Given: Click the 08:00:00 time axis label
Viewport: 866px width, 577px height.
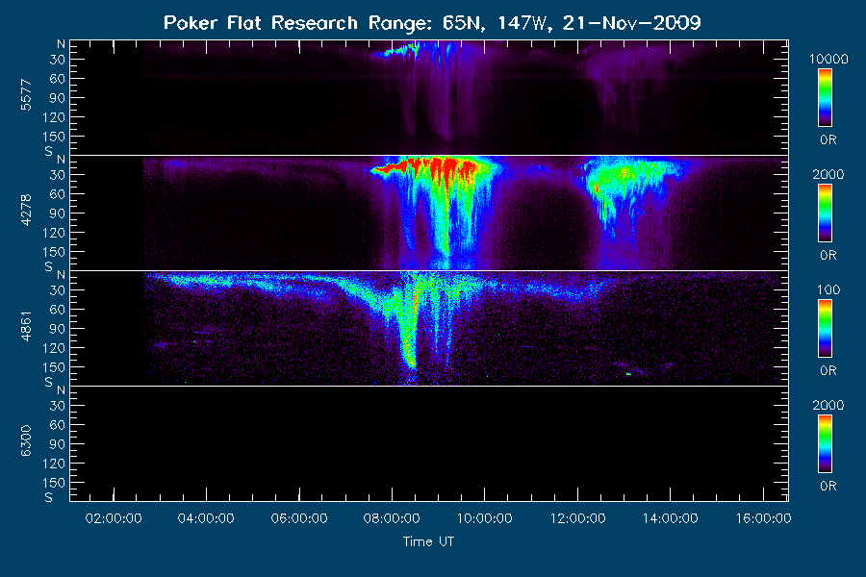Looking at the screenshot, I should pyautogui.click(x=392, y=518).
